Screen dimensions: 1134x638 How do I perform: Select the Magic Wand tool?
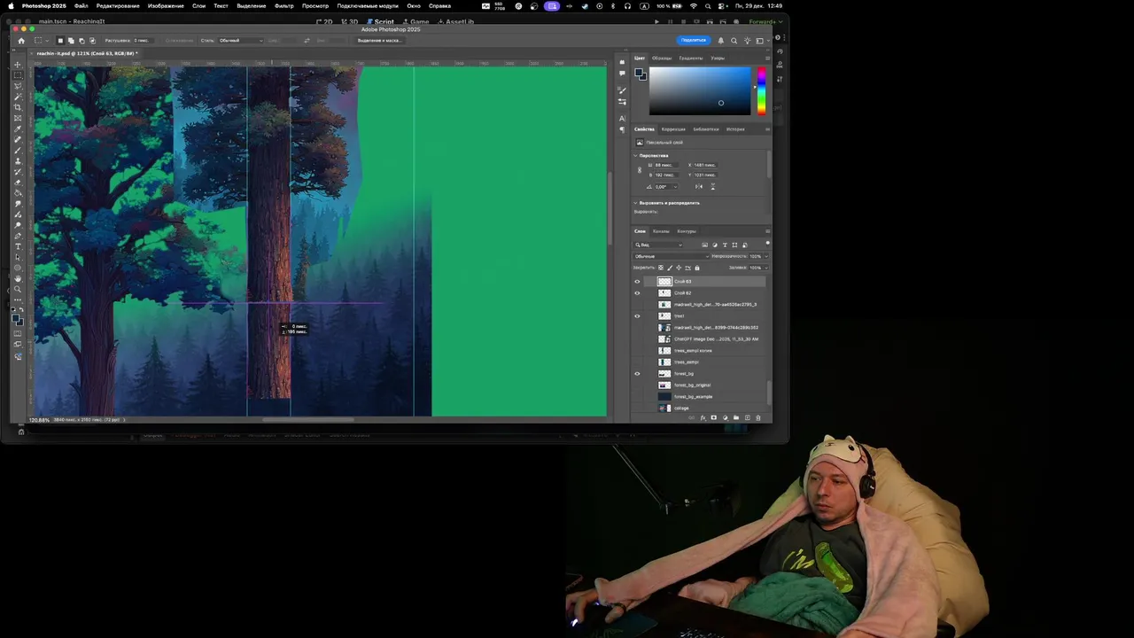(x=18, y=97)
